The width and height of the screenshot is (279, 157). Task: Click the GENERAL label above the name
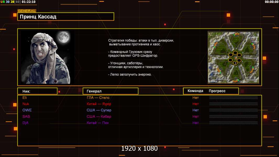point(26,11)
